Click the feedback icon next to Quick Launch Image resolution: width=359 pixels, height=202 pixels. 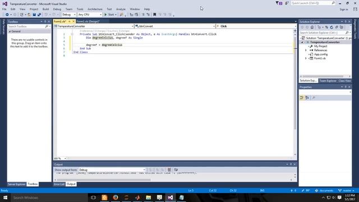click(287, 3)
